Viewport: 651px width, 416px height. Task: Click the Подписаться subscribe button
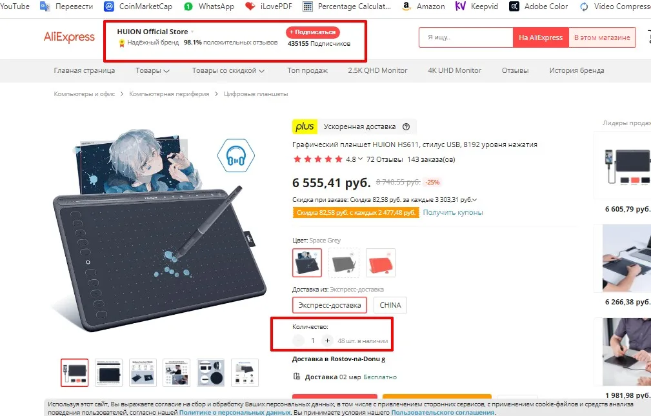point(313,32)
